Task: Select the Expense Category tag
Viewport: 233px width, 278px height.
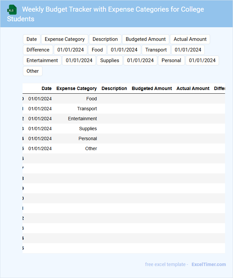Action: click(x=65, y=39)
